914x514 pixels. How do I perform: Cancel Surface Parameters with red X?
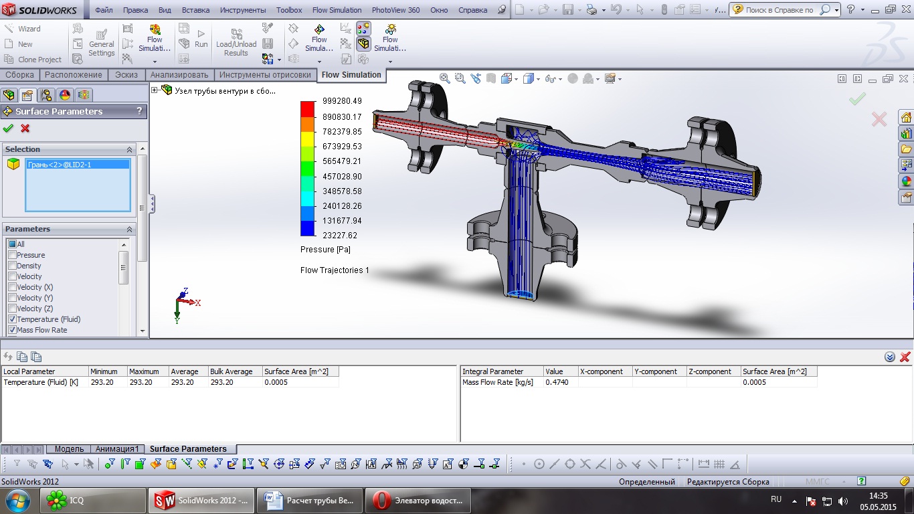pyautogui.click(x=25, y=128)
